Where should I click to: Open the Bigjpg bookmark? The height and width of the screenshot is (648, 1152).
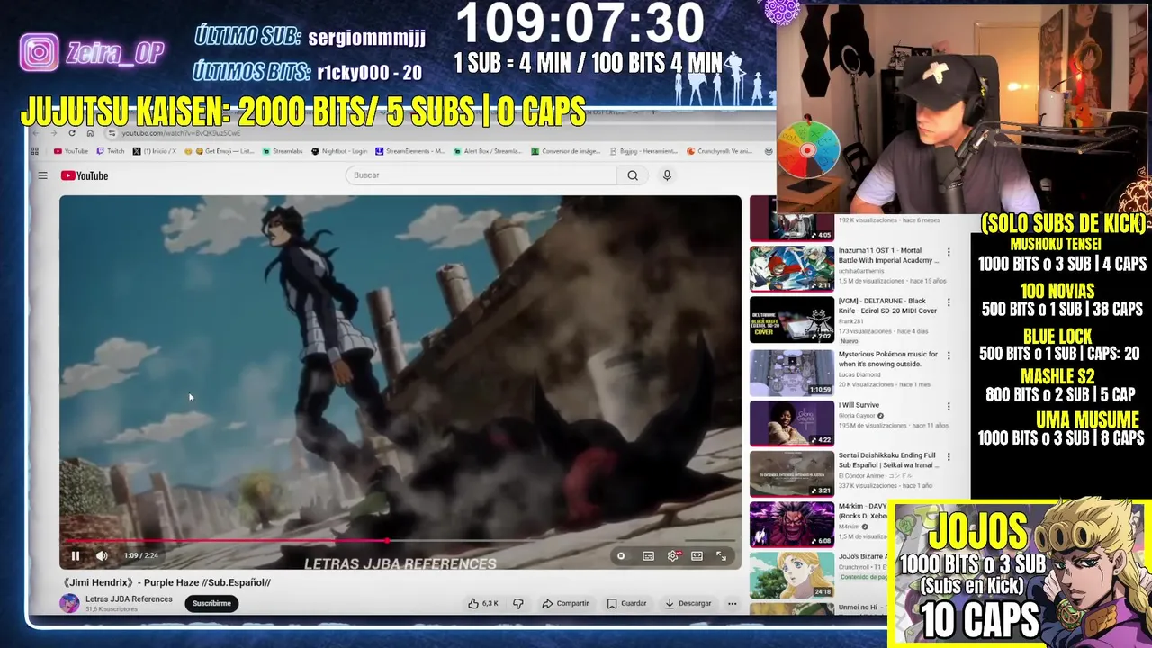click(x=643, y=151)
